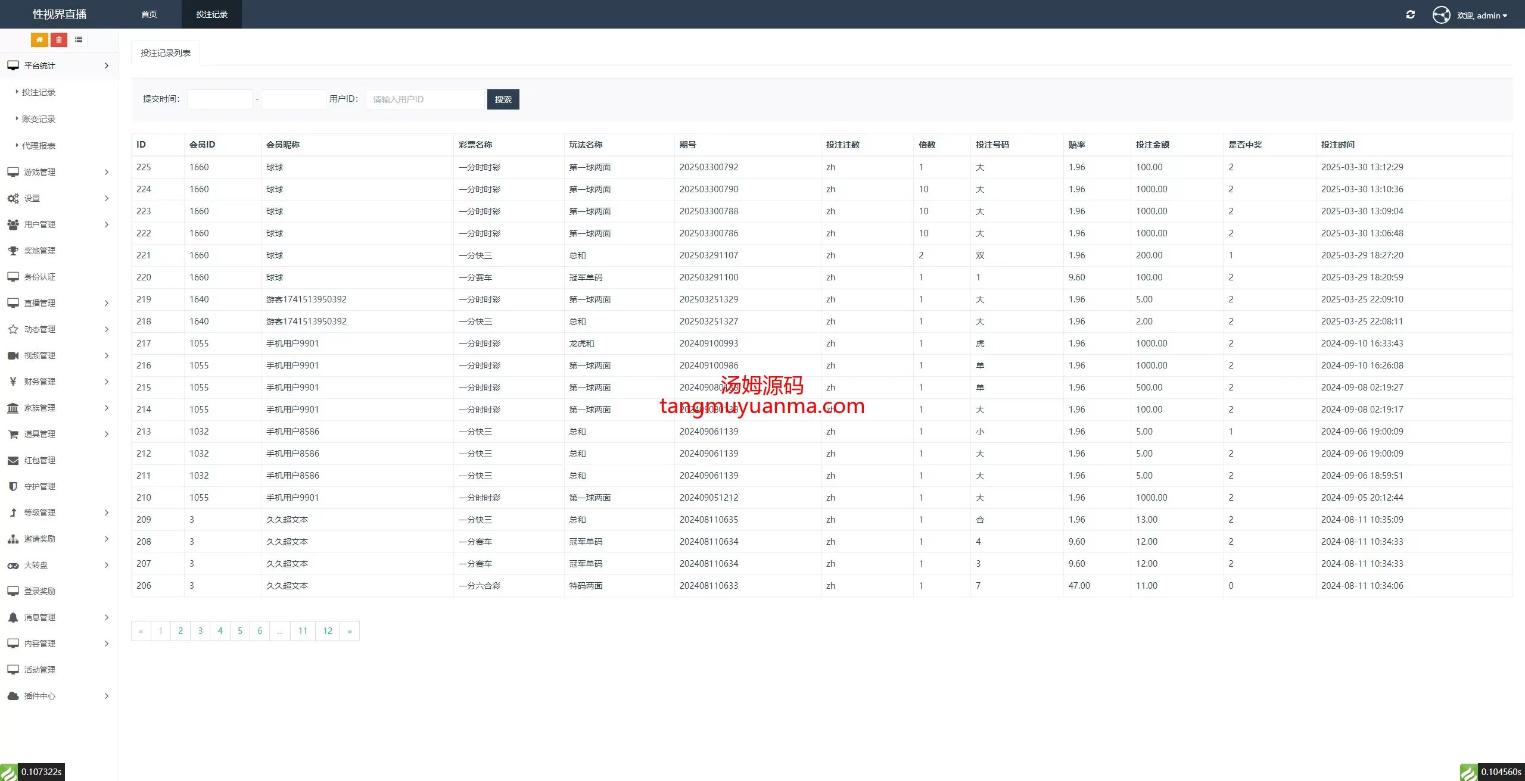Open 守护管理 with shield icon

[39, 486]
